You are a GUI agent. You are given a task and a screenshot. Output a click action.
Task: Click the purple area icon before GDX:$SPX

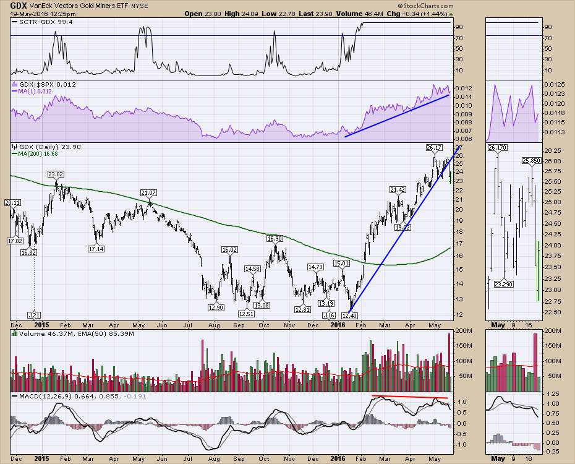click(15, 84)
